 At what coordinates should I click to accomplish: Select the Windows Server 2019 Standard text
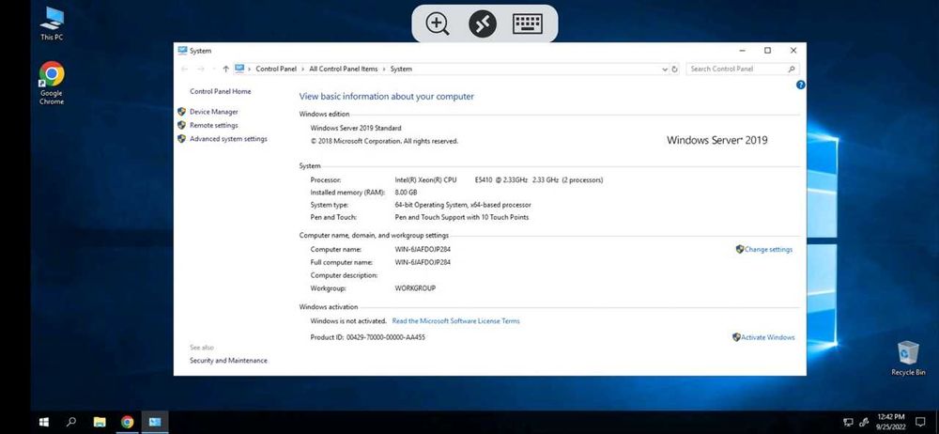pyautogui.click(x=356, y=128)
